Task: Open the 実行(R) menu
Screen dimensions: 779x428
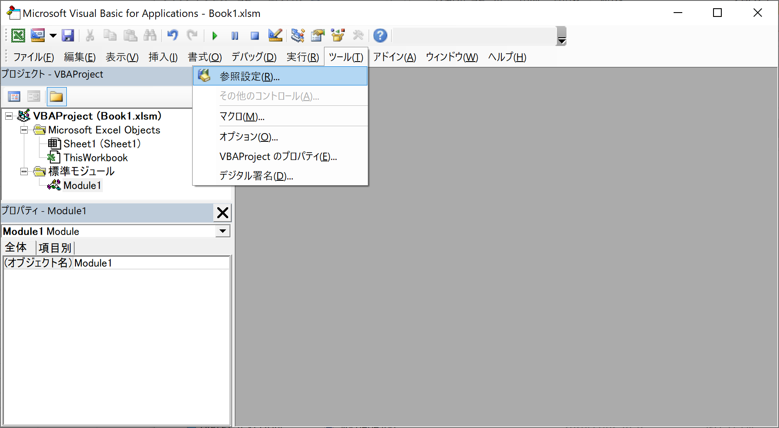Action: 303,57
